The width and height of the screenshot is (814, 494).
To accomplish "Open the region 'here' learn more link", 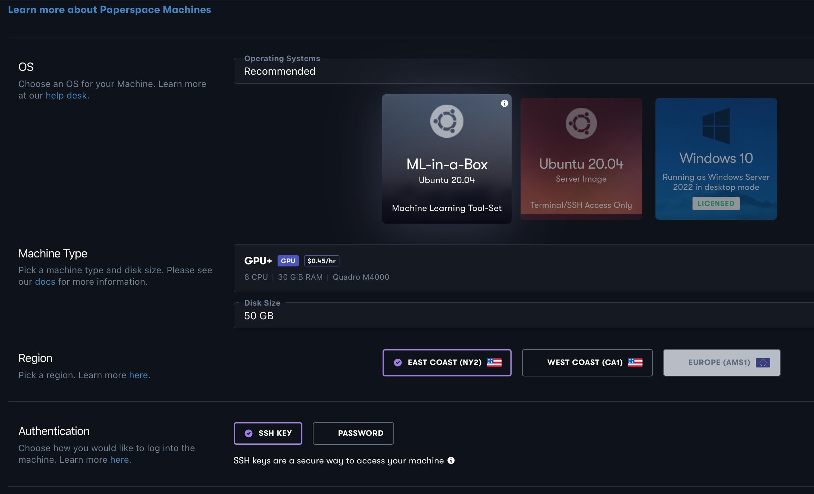I will (138, 375).
